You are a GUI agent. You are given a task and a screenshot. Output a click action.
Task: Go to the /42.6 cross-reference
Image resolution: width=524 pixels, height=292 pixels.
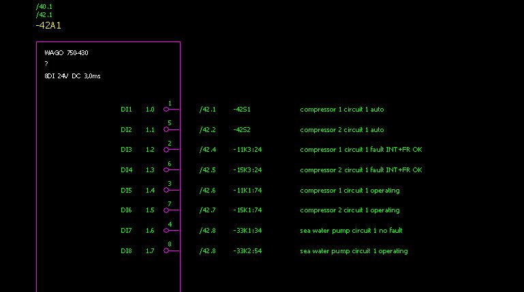(x=207, y=191)
